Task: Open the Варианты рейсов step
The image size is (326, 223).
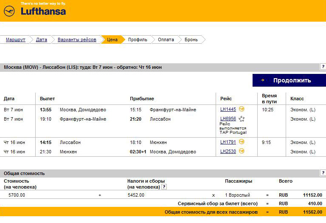Action: tap(77, 40)
